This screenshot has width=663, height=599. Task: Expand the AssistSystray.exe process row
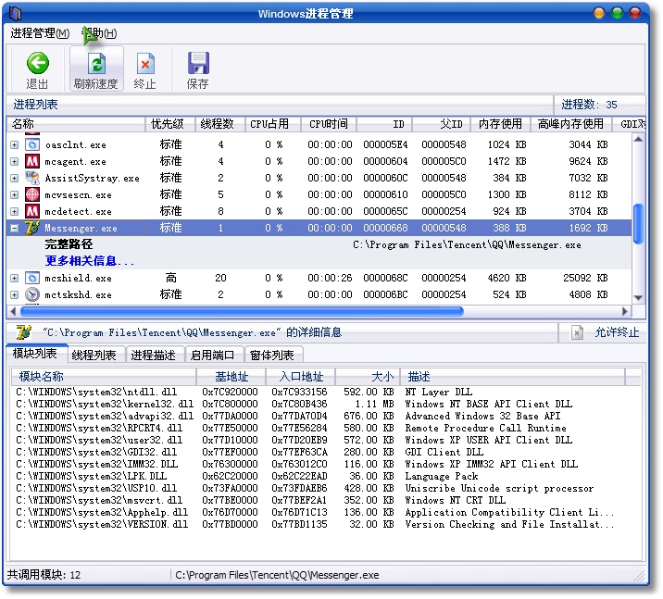(x=15, y=178)
